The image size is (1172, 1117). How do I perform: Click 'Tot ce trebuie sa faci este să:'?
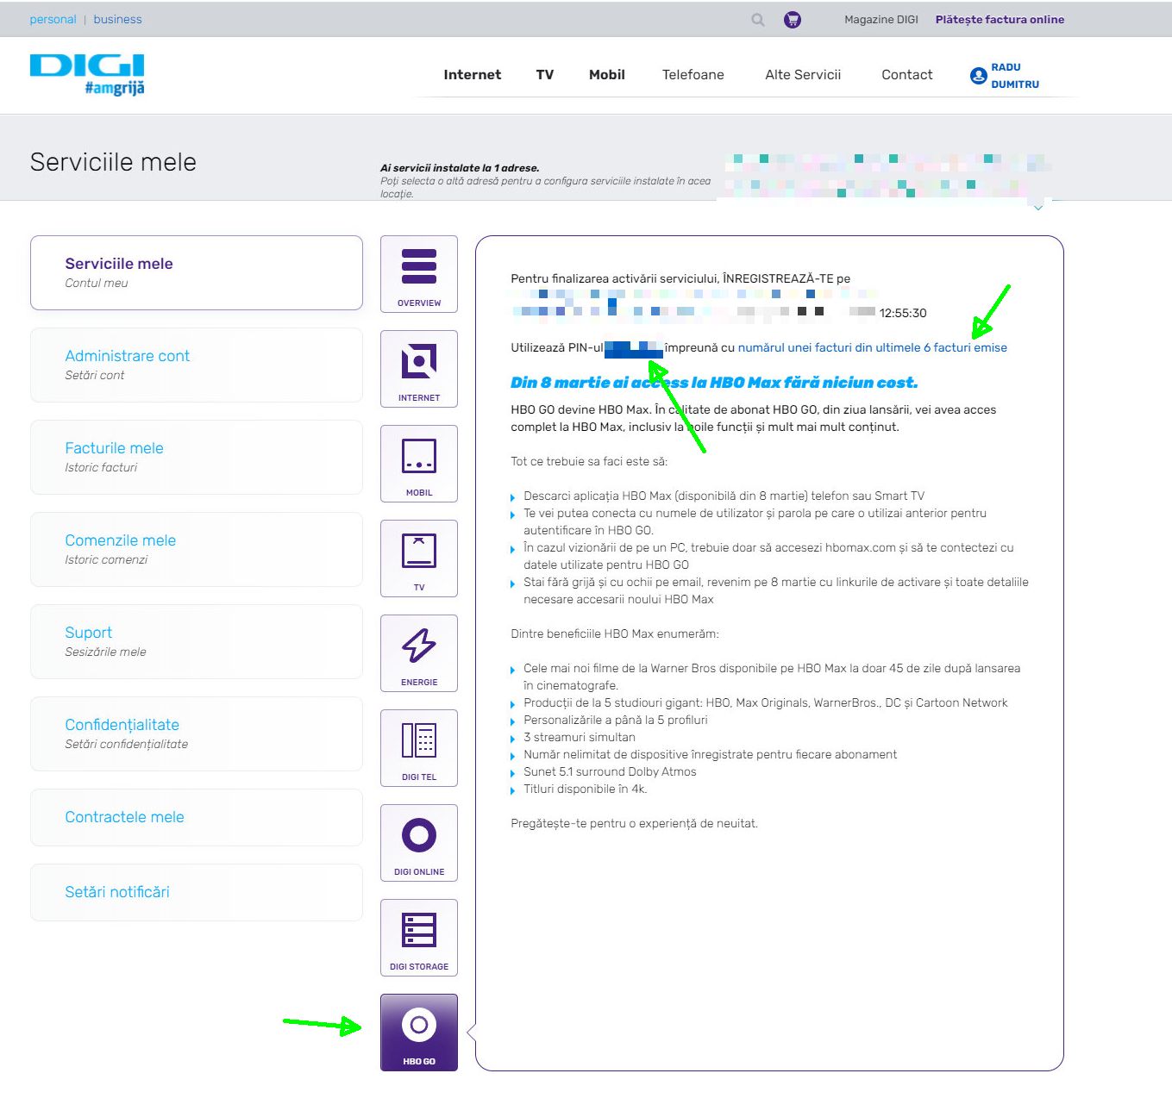pyautogui.click(x=589, y=461)
